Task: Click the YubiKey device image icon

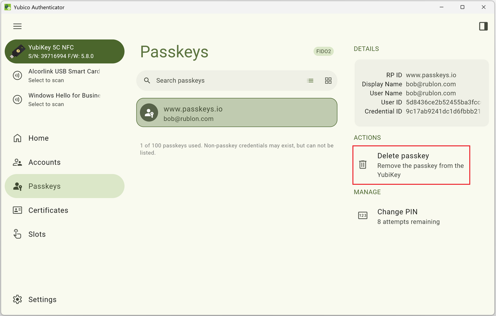Action: 18,51
